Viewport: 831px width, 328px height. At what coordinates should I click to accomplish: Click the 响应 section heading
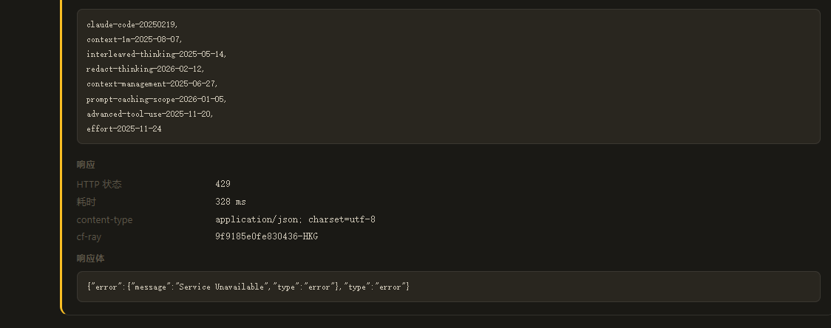point(86,165)
